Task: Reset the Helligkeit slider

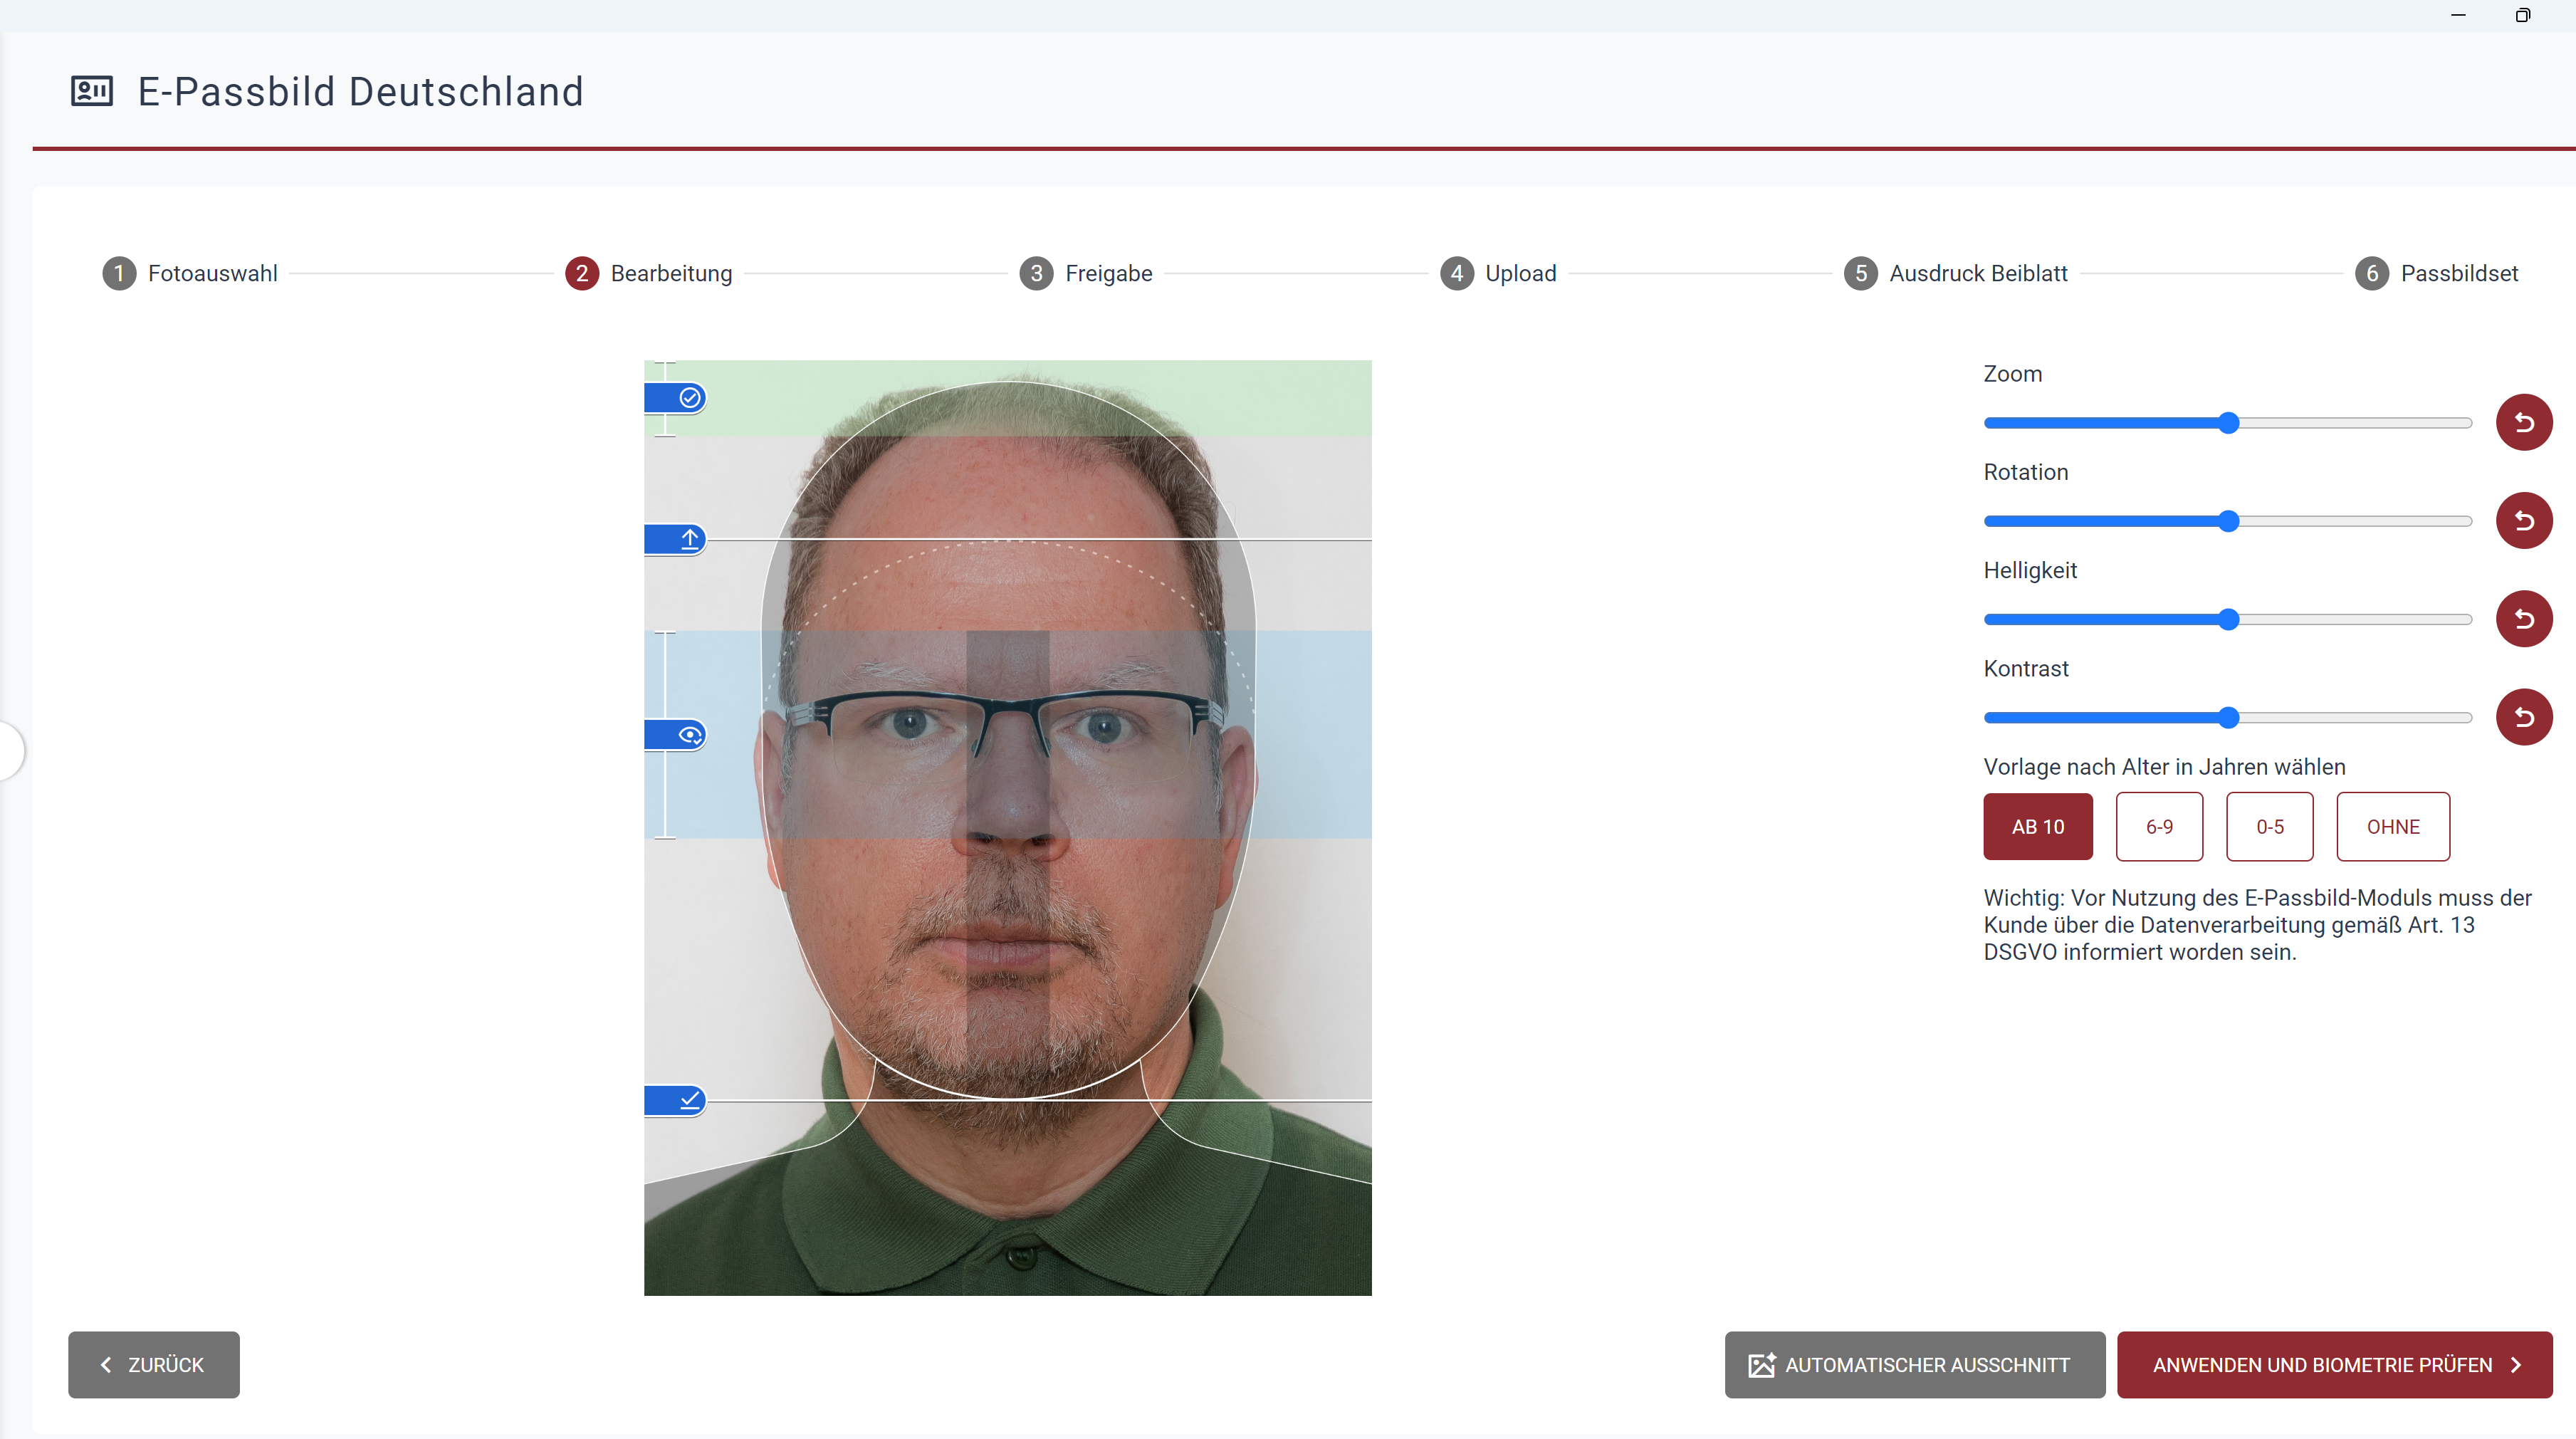Action: (x=2523, y=619)
